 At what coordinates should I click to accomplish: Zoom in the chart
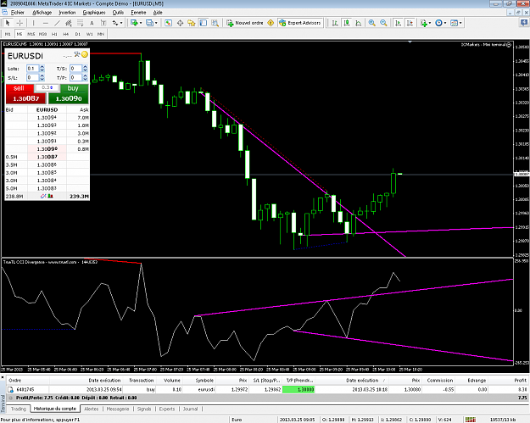(x=371, y=23)
